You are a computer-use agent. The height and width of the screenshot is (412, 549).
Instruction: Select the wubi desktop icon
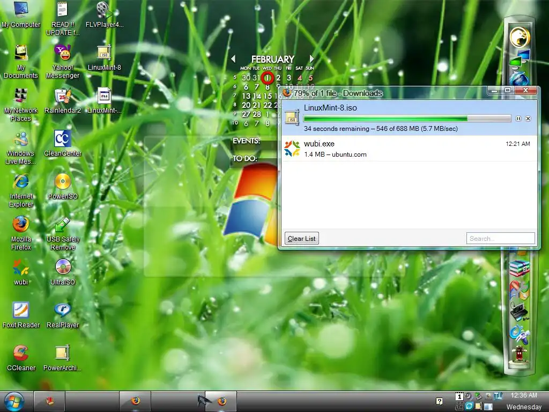[x=21, y=273]
